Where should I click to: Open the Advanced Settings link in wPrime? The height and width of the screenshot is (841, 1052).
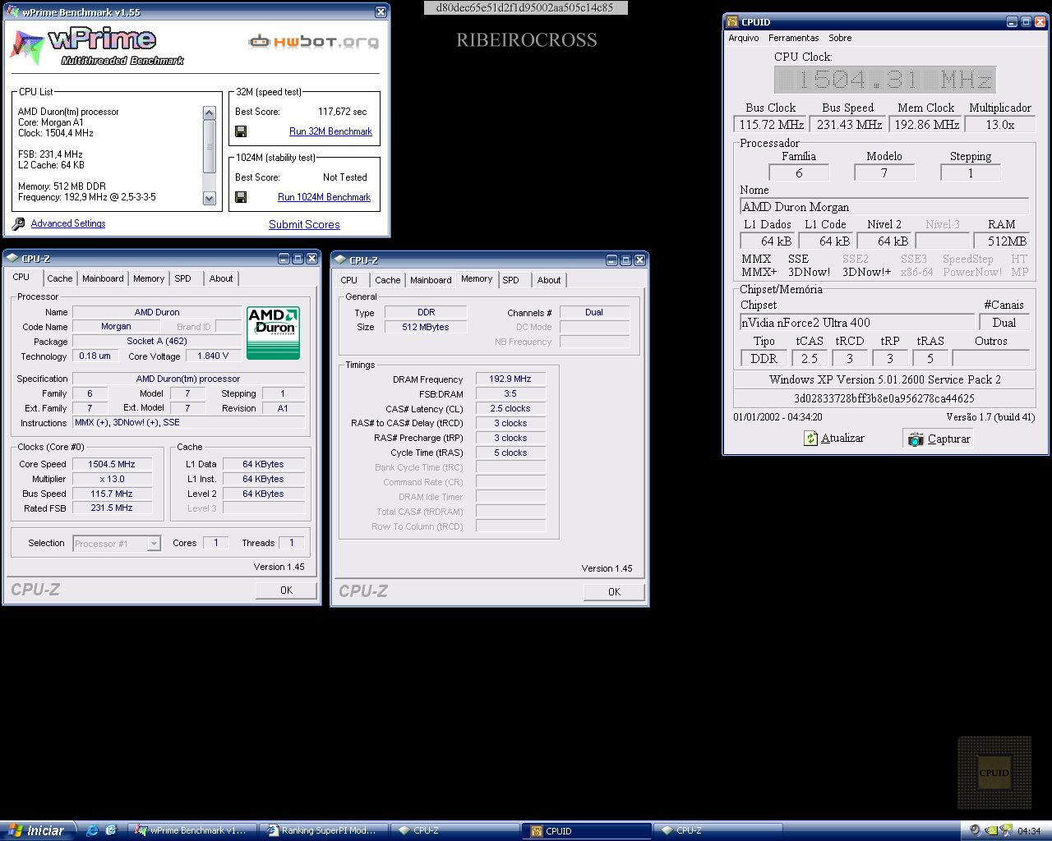pos(68,223)
